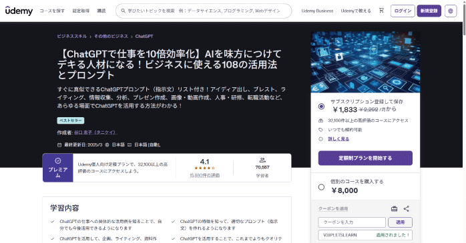
Task: Click the applied coupon V3IPLETSLEARN
Action: point(340,235)
